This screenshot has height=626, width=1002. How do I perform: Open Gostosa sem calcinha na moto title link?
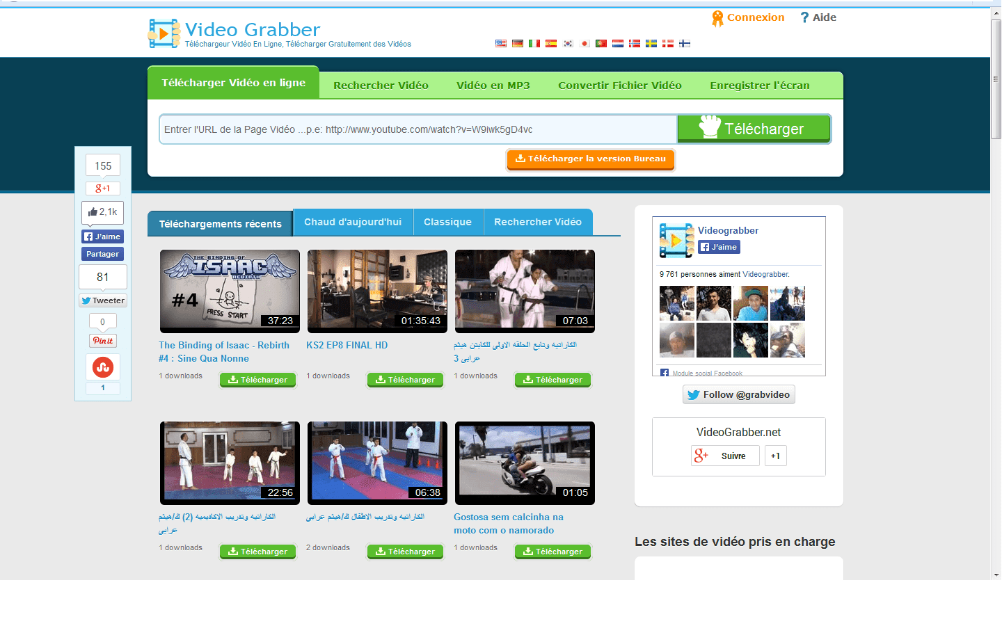(509, 524)
